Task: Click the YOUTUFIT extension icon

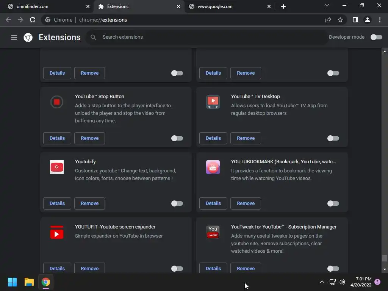Action: pos(57,232)
